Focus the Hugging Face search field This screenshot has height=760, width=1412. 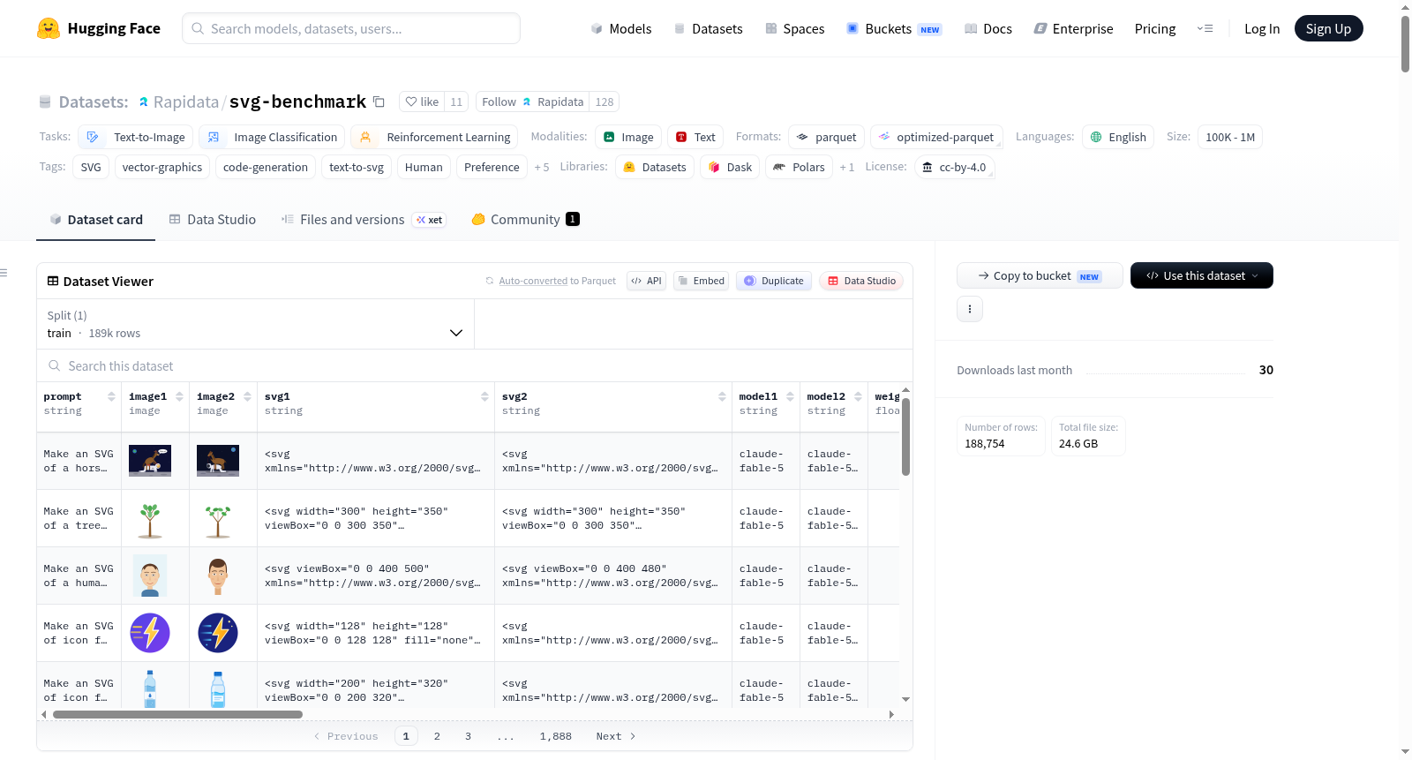coord(351,28)
